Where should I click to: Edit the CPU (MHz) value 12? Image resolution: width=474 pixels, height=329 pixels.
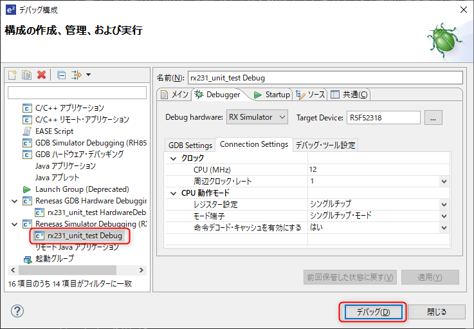click(378, 169)
